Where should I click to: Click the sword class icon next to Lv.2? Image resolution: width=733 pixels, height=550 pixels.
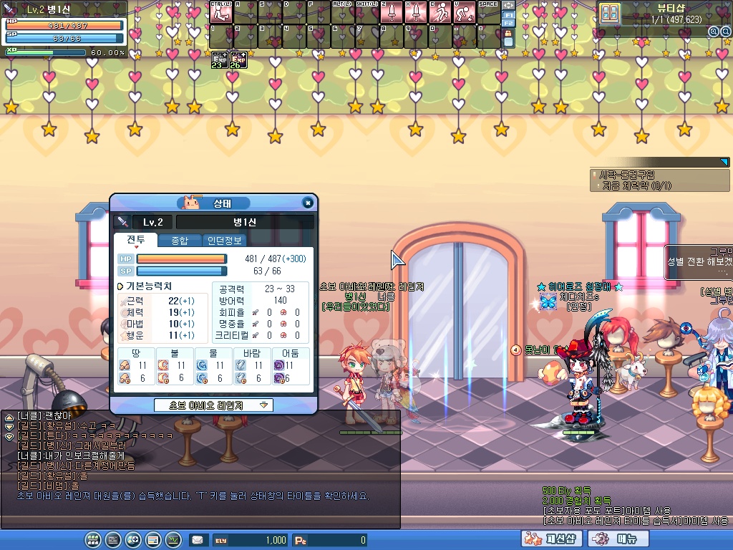[123, 222]
